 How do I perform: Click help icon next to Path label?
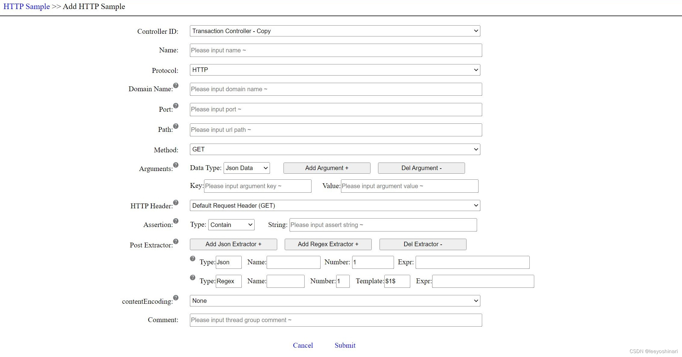176,126
